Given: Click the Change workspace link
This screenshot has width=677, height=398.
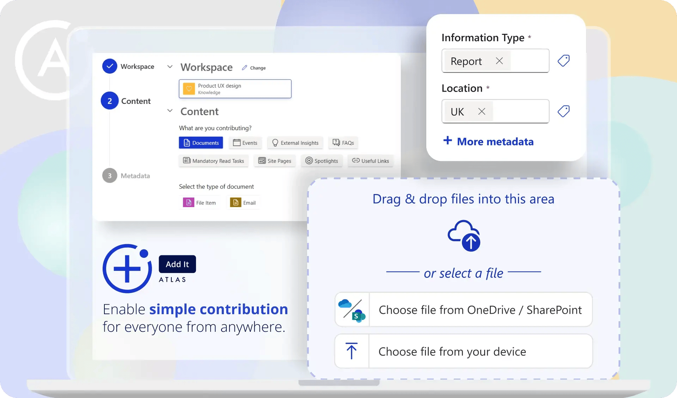Looking at the screenshot, I should coord(258,68).
